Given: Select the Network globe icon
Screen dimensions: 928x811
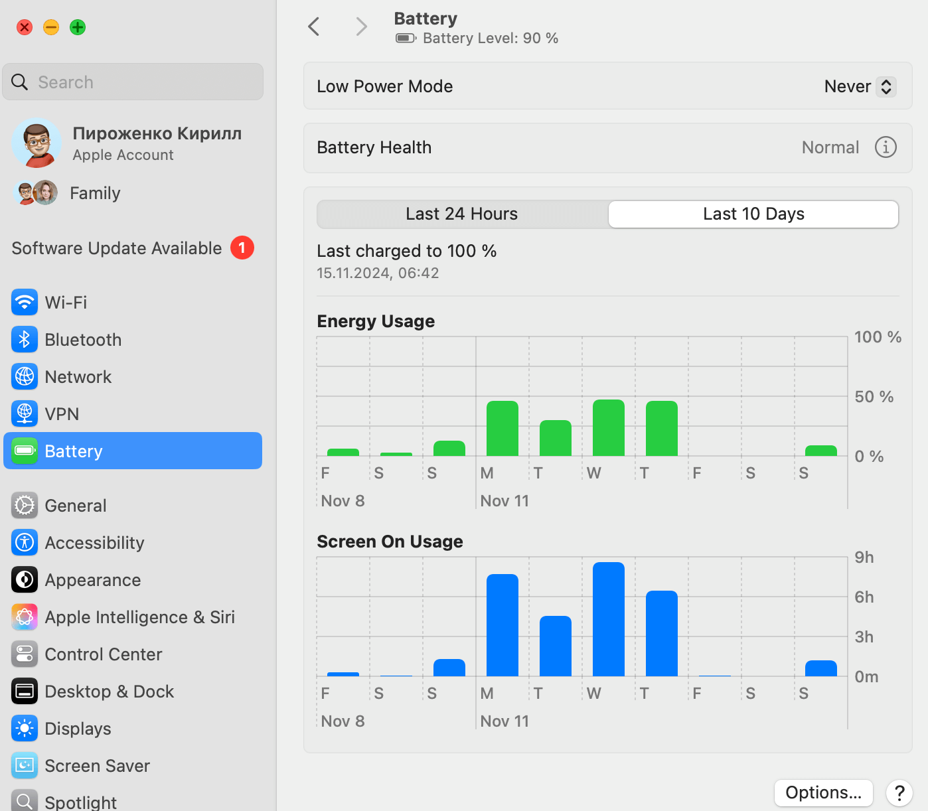Looking at the screenshot, I should point(25,377).
